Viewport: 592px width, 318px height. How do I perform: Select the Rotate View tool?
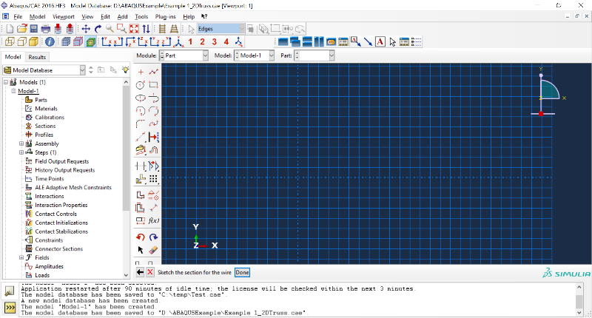coord(98,29)
